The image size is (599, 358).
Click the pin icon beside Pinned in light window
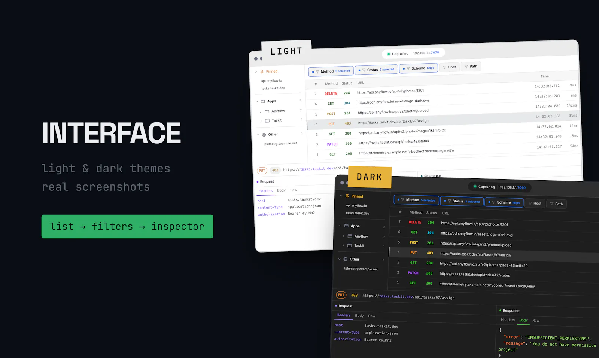262,71
